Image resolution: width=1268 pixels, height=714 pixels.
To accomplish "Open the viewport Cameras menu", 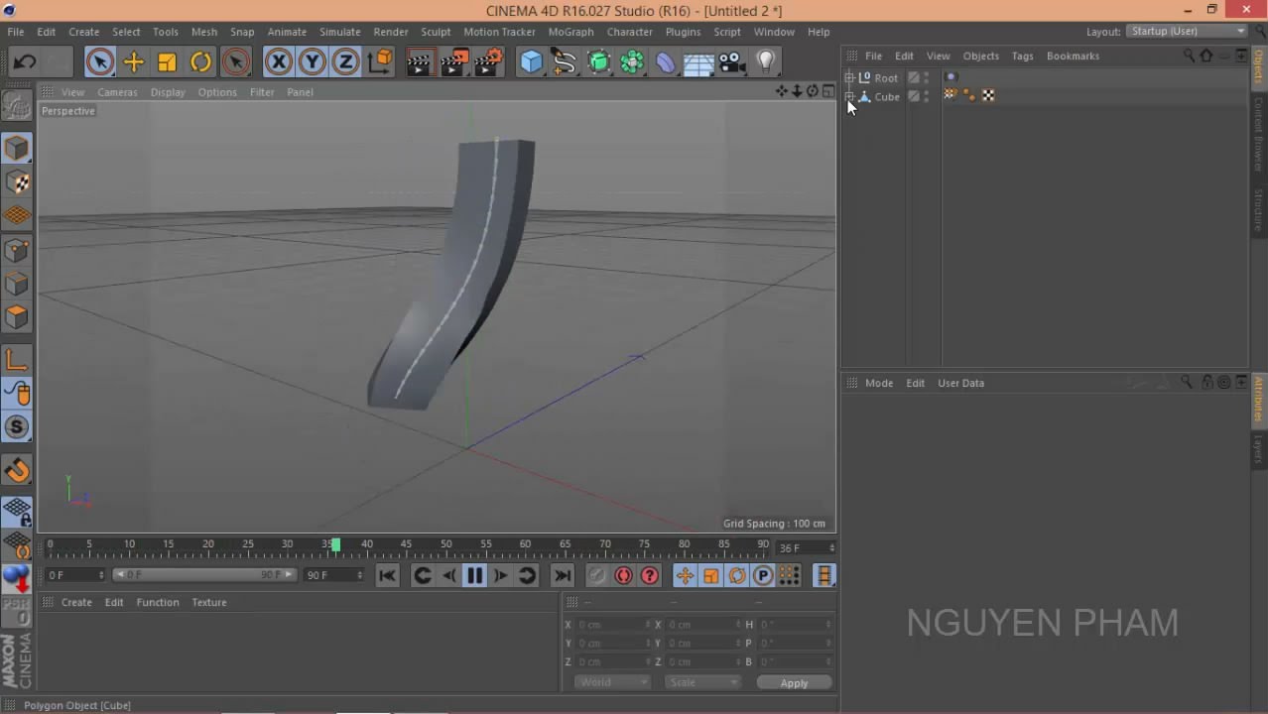I will point(117,92).
